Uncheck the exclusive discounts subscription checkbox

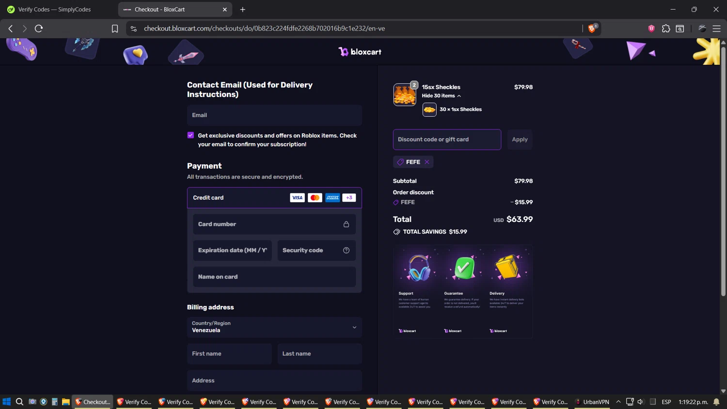pos(190,135)
